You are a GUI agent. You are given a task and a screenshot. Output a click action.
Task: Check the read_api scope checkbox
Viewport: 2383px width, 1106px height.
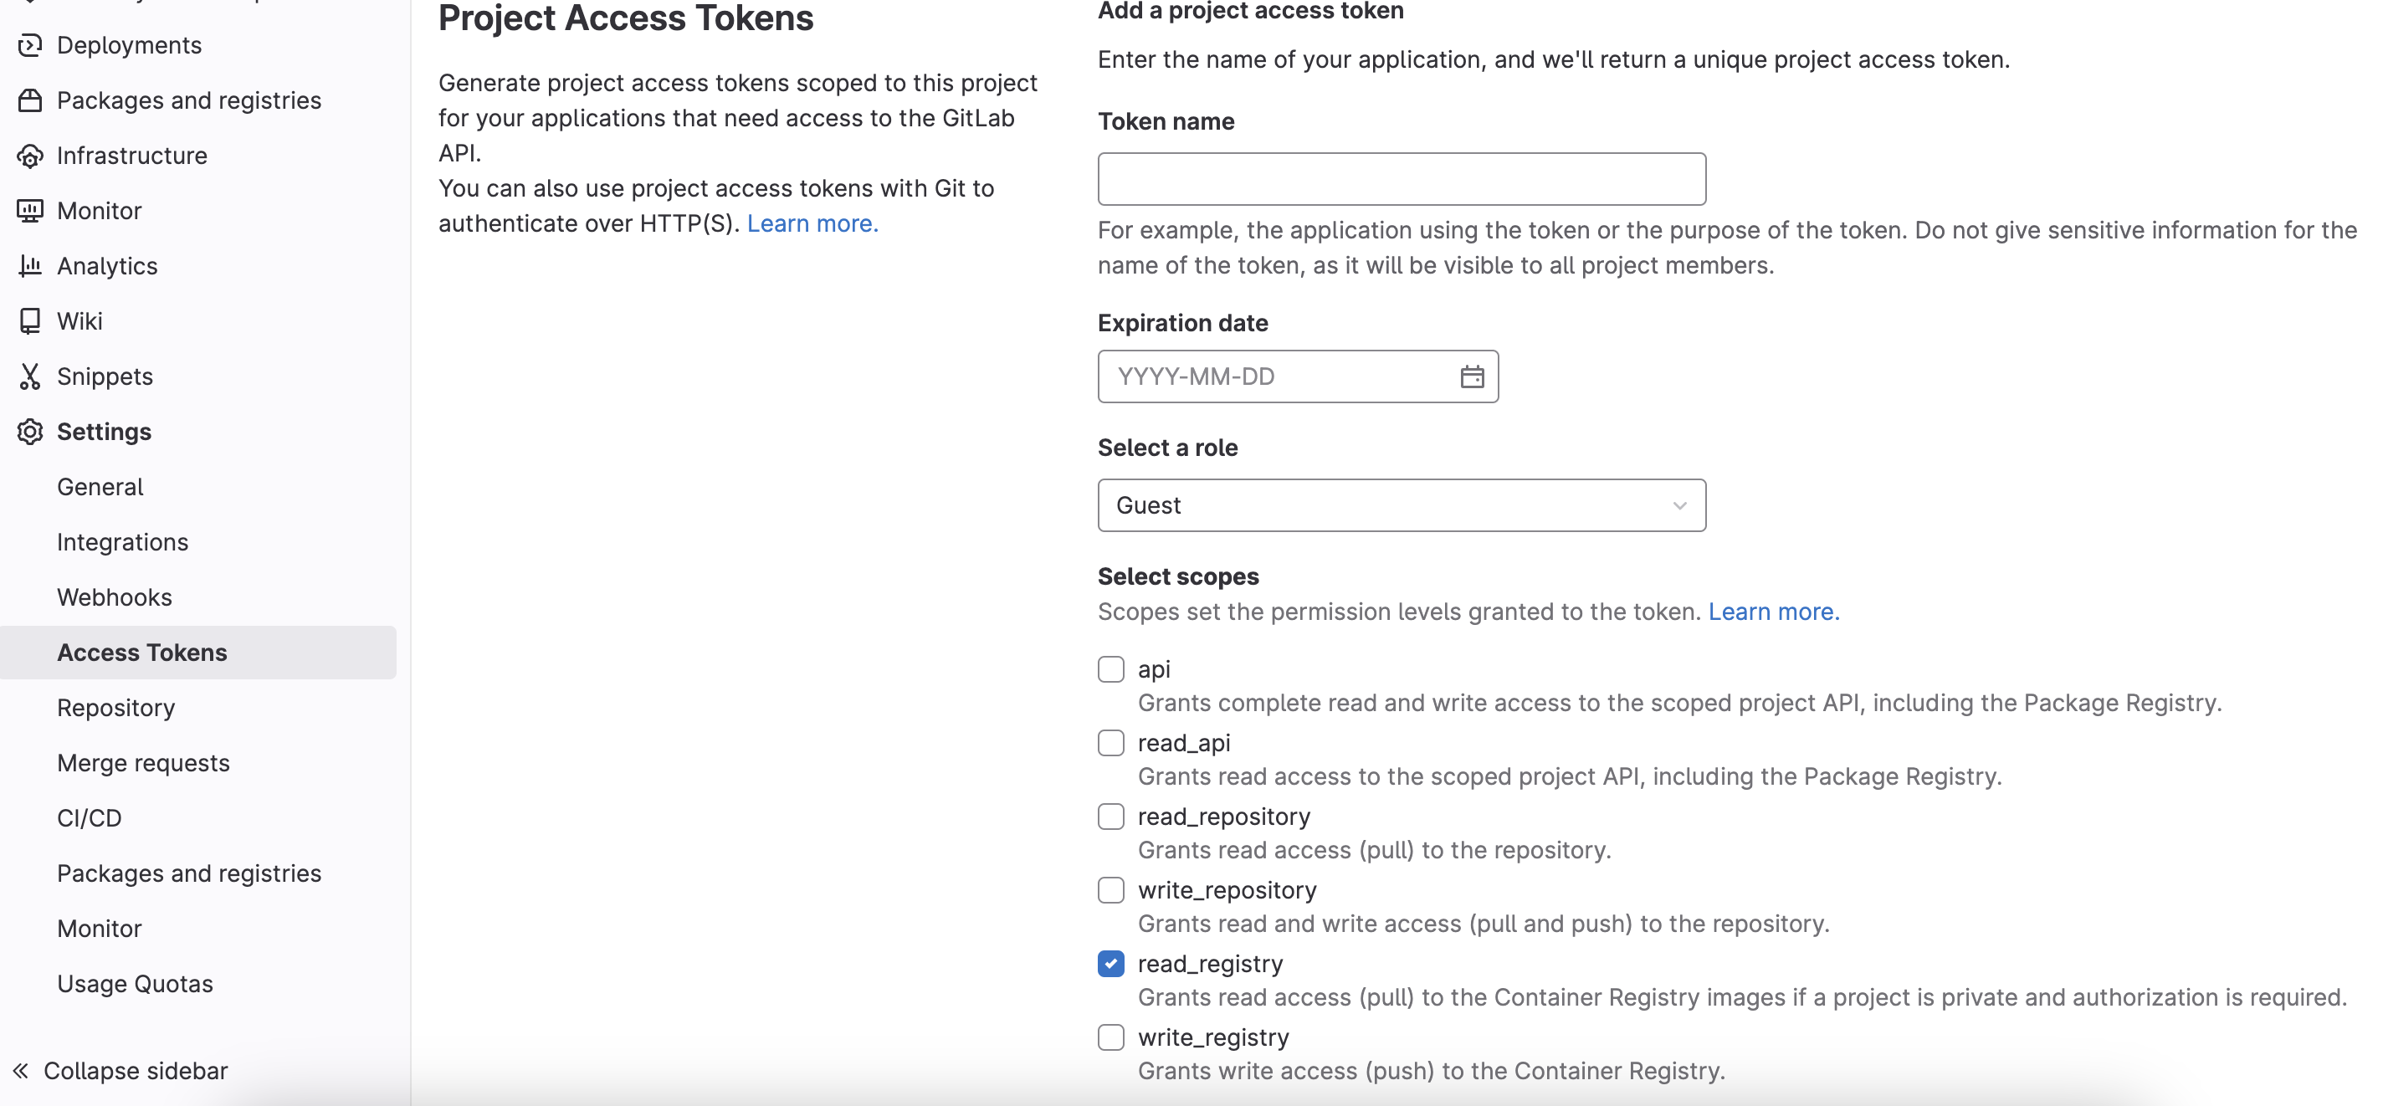[1110, 744]
